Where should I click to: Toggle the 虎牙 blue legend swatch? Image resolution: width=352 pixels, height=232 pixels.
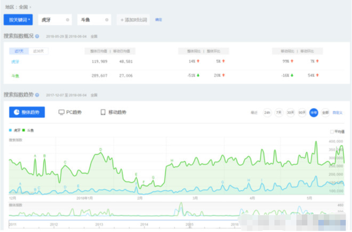click(10, 130)
